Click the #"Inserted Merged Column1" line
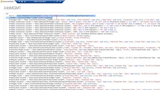160x90 pixels. (84, 58)
